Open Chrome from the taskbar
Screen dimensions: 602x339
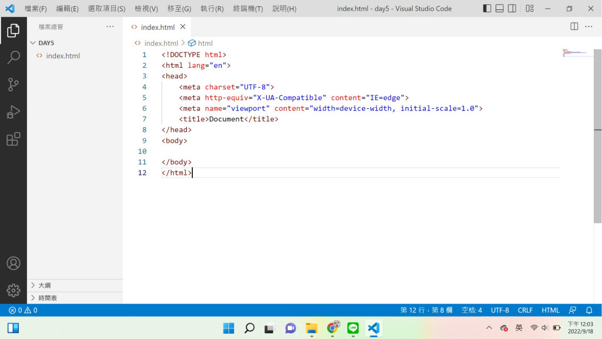pos(333,328)
